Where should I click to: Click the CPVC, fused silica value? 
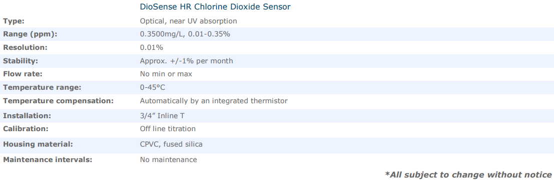pos(171,144)
